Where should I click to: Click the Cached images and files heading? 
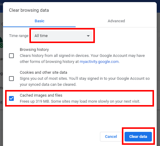(x=41, y=95)
